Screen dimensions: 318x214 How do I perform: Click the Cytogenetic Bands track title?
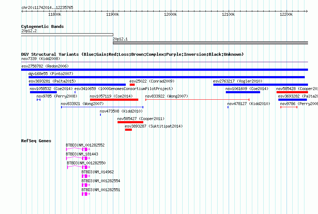coord(43,26)
